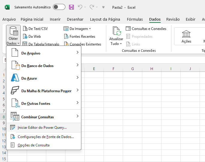This screenshot has height=162, width=205.
Task: Click the chevron beside De Arquivo
Action: [x=77, y=52]
